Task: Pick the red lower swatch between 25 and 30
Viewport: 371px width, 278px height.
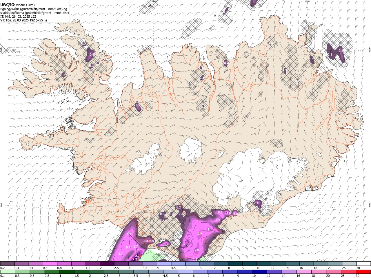Action: coord(349,272)
